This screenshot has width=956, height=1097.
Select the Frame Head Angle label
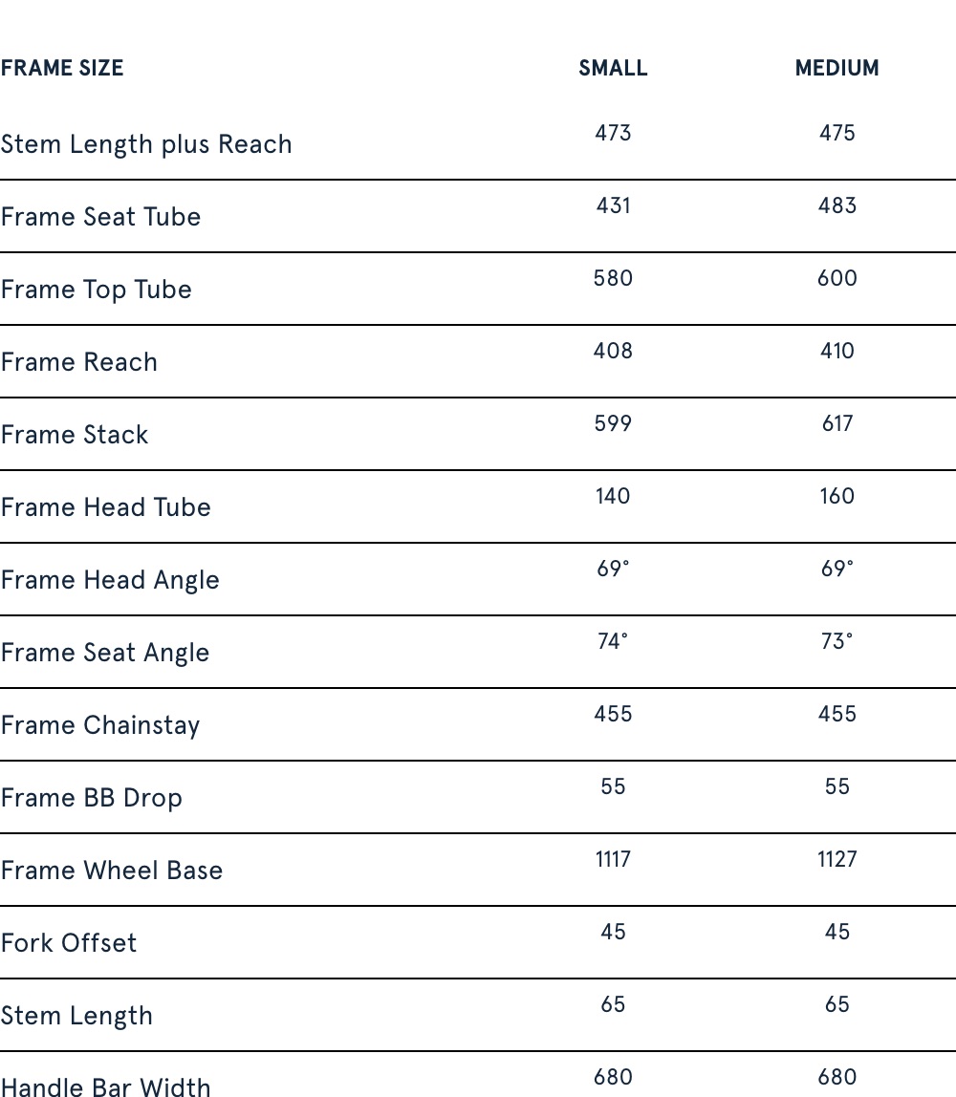tap(110, 580)
